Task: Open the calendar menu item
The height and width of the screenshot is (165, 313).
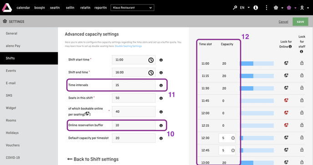Action: (x=23, y=8)
